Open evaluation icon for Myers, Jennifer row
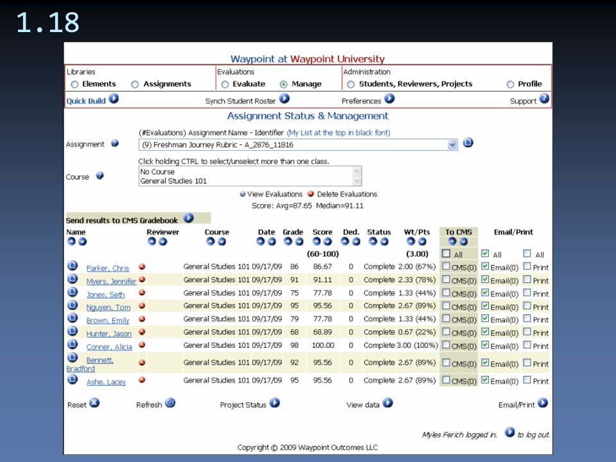The height and width of the screenshot is (462, 616). [x=73, y=279]
